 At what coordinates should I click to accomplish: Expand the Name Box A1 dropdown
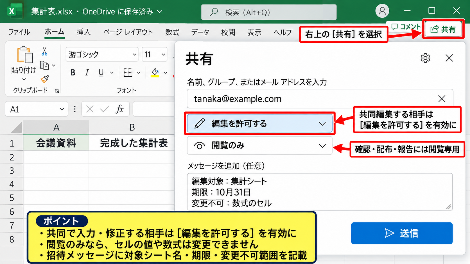pos(62,109)
